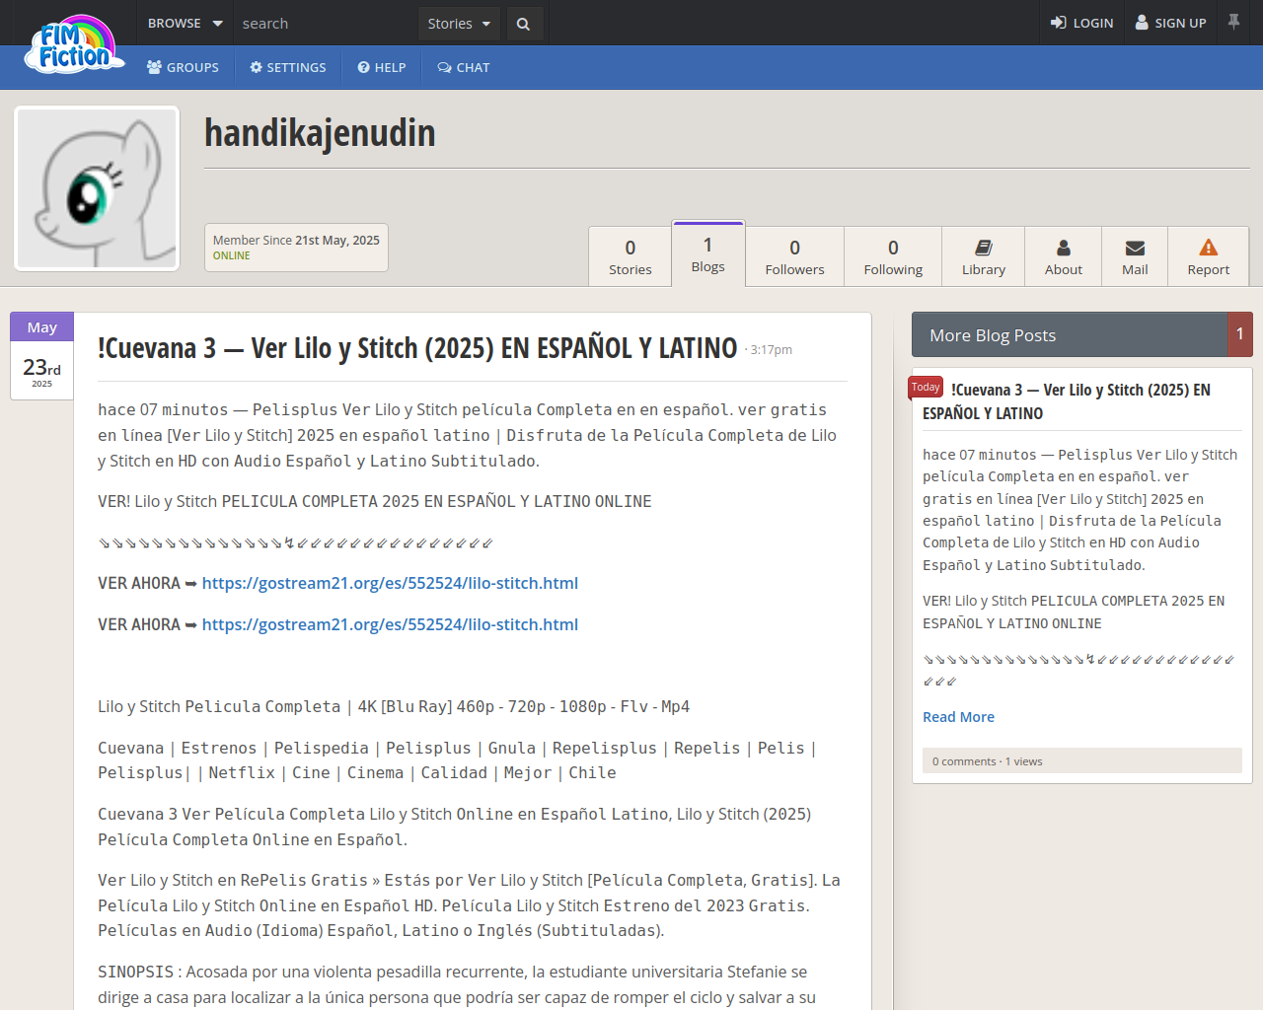
Task: Open the About tab with user icon
Action: click(x=1064, y=256)
